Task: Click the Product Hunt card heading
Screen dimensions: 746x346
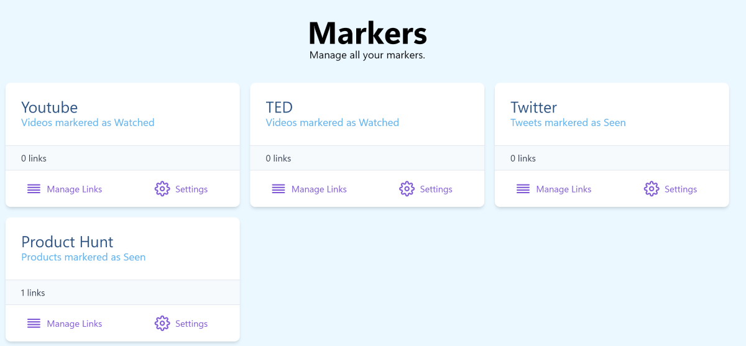Action: pyautogui.click(x=67, y=242)
